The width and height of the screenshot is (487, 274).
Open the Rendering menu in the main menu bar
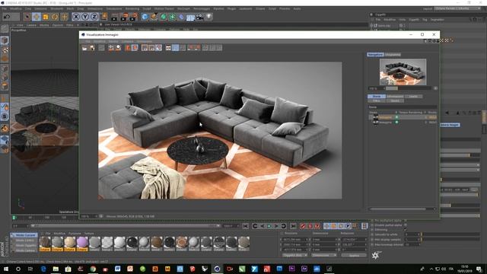(132, 8)
